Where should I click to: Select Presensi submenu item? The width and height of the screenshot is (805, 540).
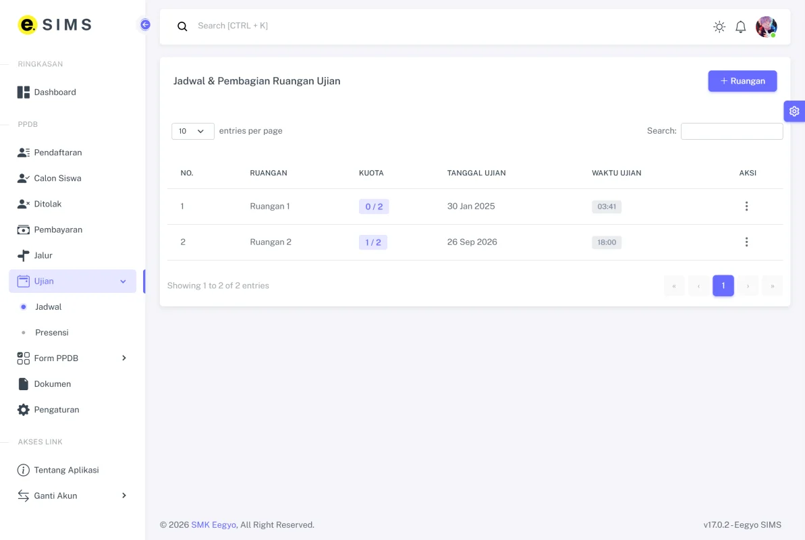[x=72, y=332]
